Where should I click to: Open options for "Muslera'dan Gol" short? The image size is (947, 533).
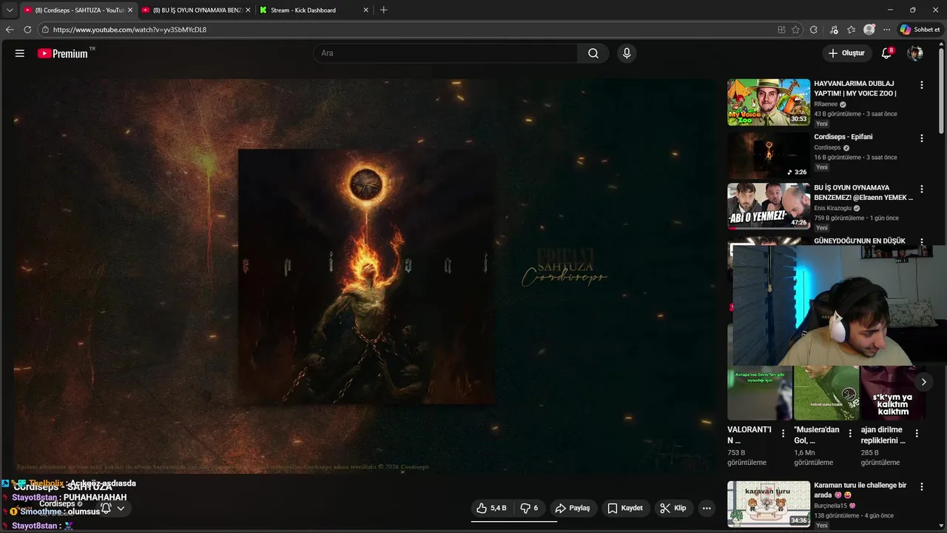coord(850,434)
